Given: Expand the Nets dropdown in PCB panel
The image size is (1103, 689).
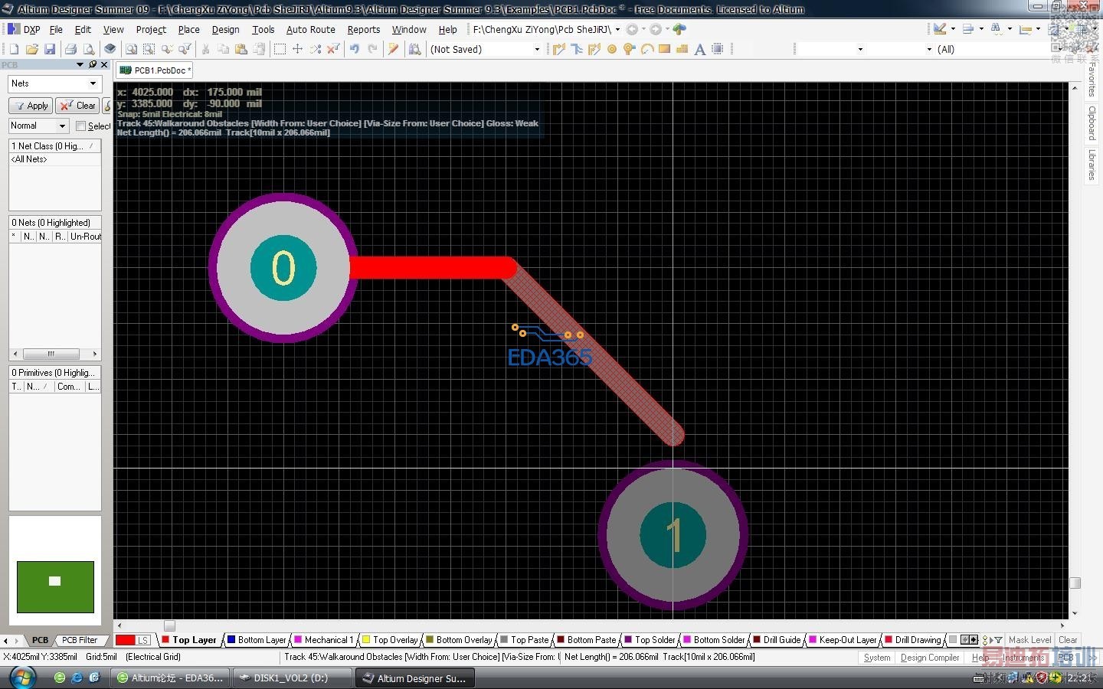Looking at the screenshot, I should [93, 83].
